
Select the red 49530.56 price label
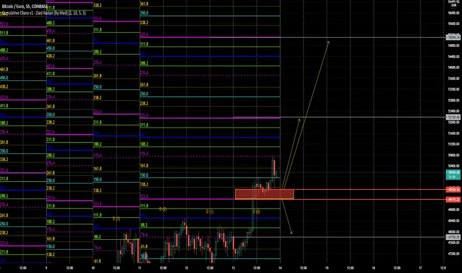pyautogui.click(x=454, y=190)
